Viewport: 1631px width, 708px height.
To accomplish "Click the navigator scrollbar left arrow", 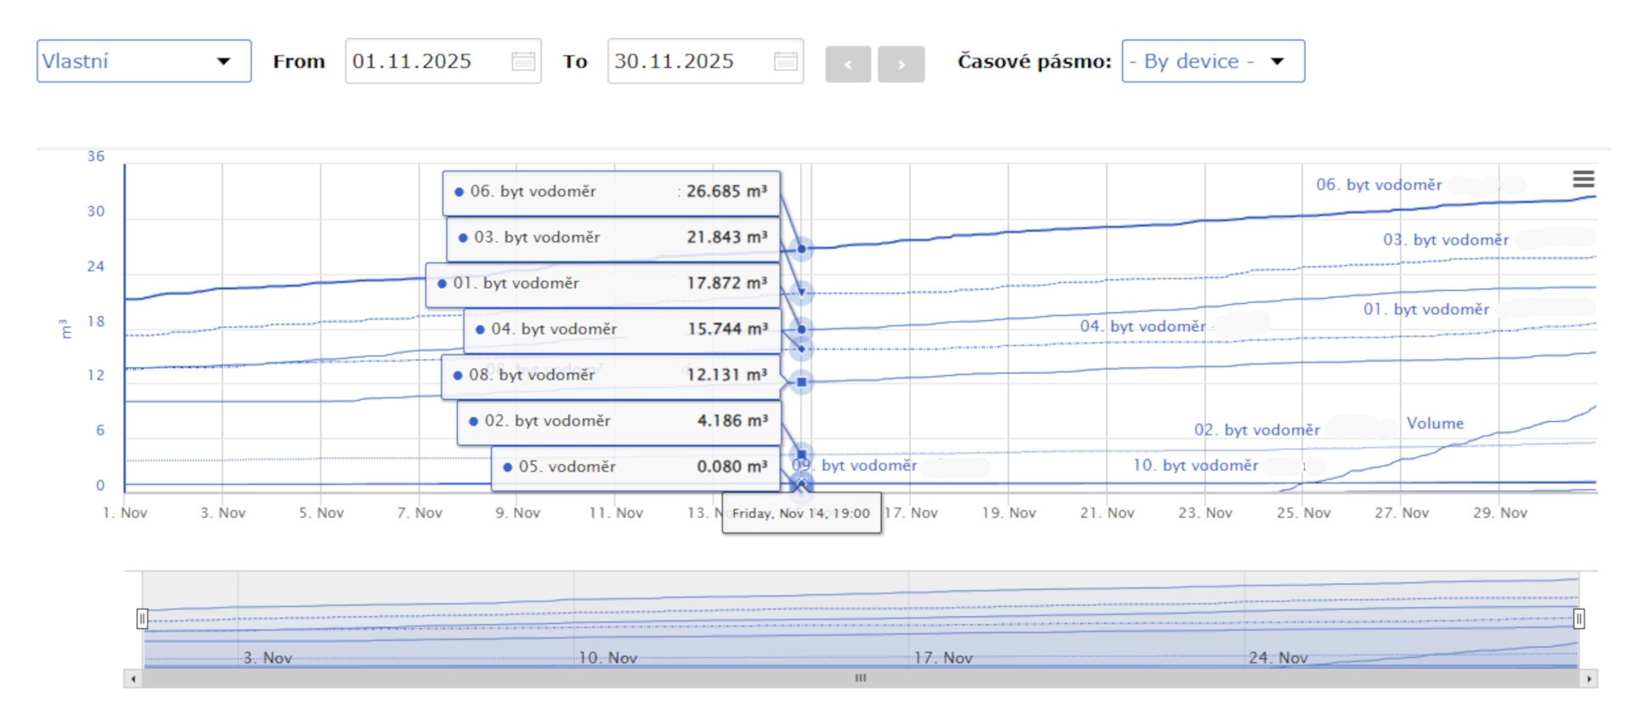I will (133, 678).
